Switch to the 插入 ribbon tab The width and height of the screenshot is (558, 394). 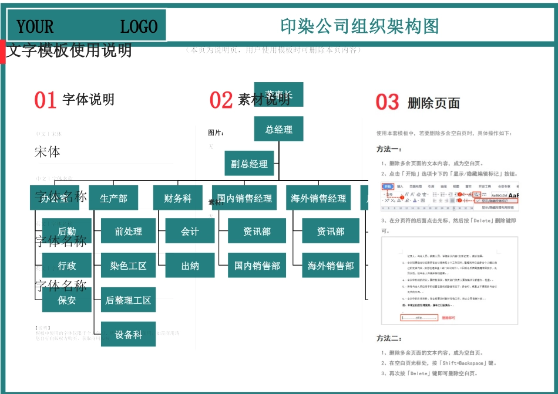pyautogui.click(x=401, y=185)
